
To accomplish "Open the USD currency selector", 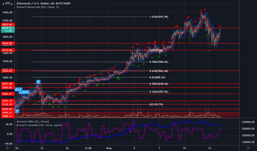I will [7, 3].
